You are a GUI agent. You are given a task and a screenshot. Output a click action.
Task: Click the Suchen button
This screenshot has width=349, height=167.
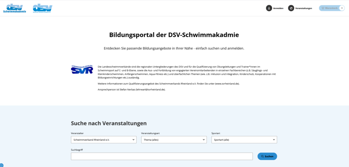(x=267, y=156)
